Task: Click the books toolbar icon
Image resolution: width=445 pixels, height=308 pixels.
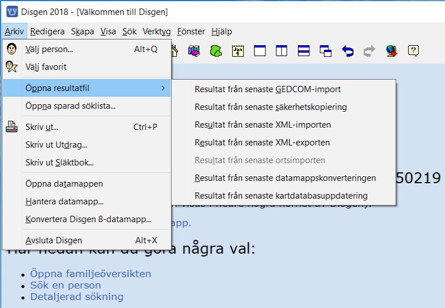Action: click(194, 51)
